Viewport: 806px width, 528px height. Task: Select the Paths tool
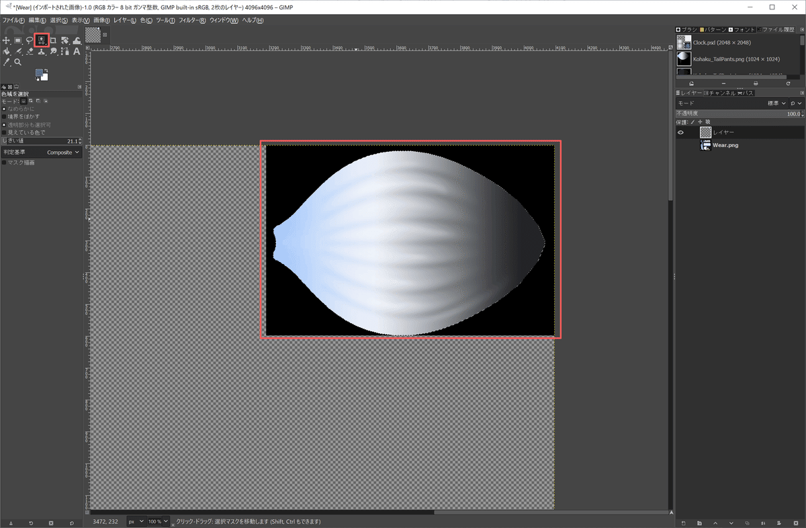65,51
